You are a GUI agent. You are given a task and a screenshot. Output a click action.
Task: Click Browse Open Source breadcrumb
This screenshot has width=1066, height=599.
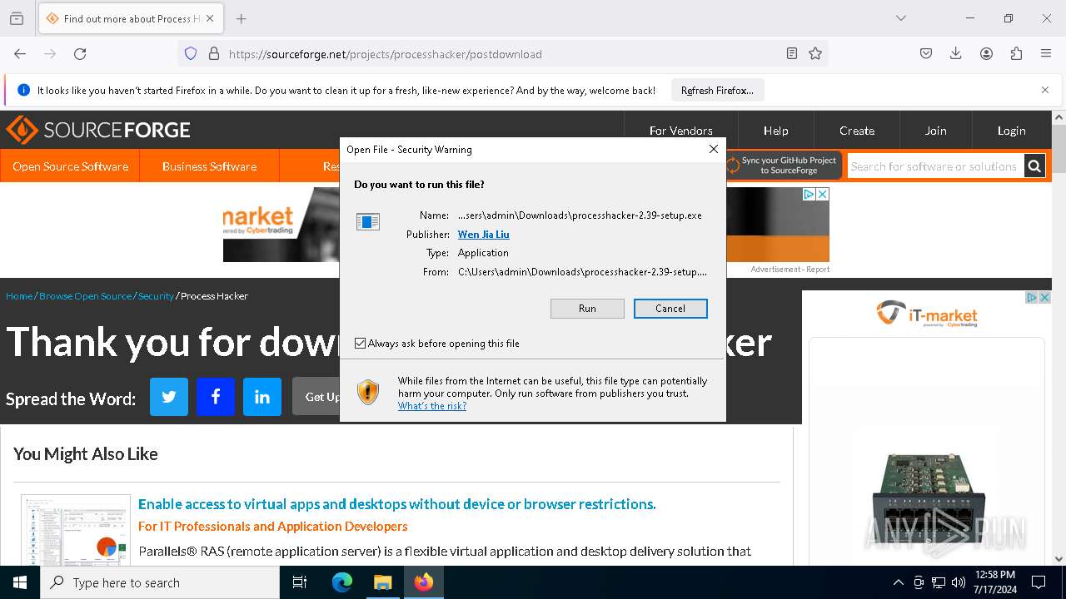[x=86, y=296]
